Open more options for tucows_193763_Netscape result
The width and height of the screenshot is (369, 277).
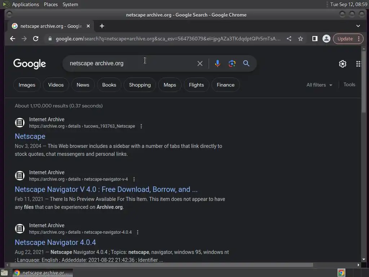[141, 126]
